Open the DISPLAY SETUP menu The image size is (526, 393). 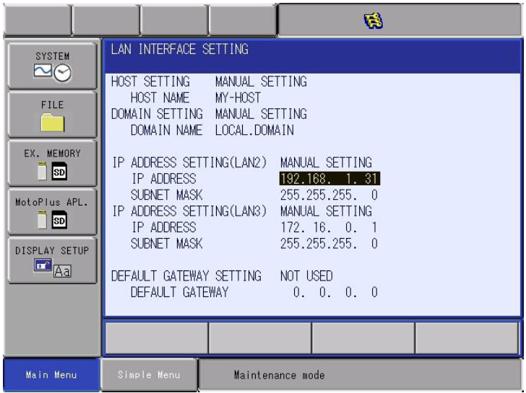(52, 260)
